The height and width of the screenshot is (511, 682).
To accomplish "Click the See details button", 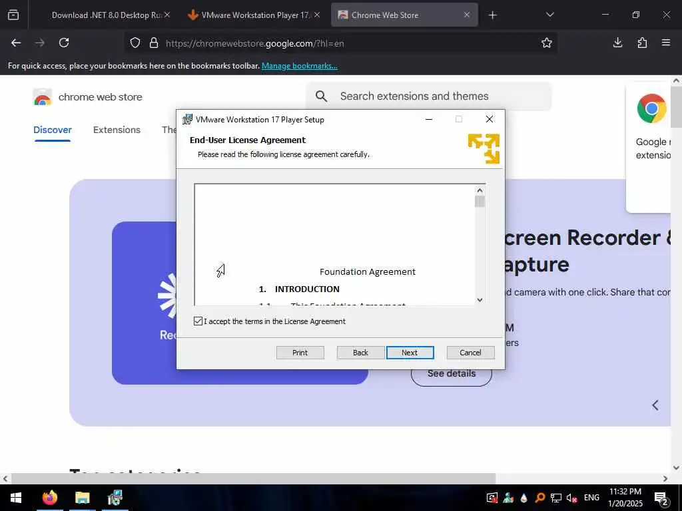I will [451, 374].
